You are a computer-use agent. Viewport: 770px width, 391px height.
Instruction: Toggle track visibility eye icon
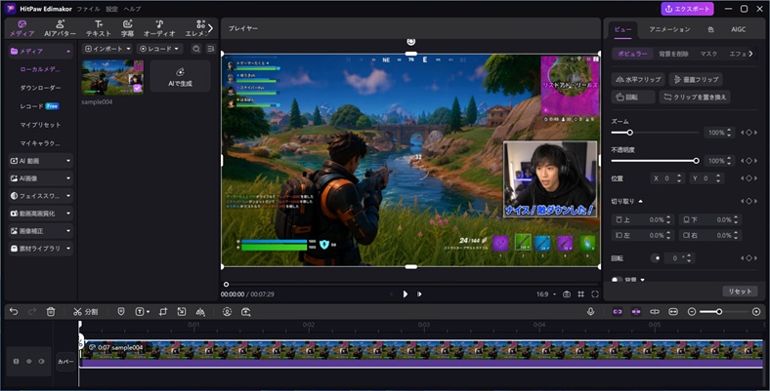point(29,361)
